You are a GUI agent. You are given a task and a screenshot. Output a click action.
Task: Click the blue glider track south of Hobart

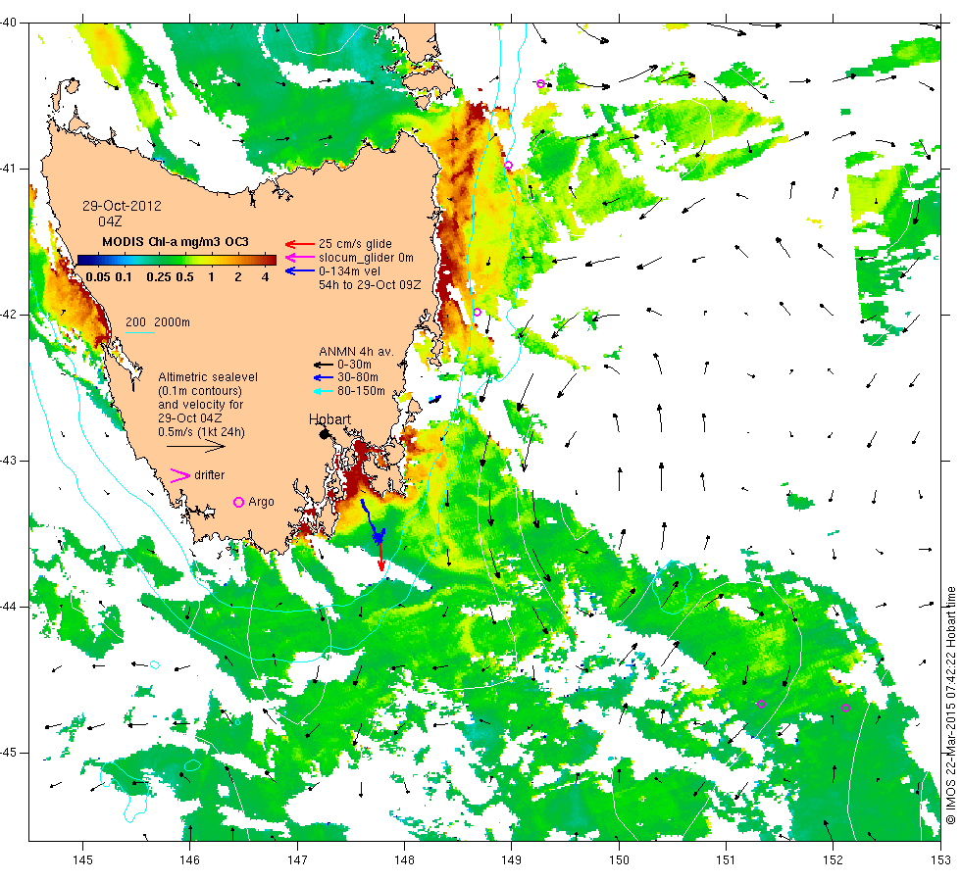[374, 522]
